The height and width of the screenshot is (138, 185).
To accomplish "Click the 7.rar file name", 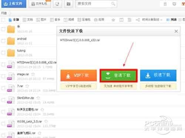I will pyautogui.click(x=20, y=86).
